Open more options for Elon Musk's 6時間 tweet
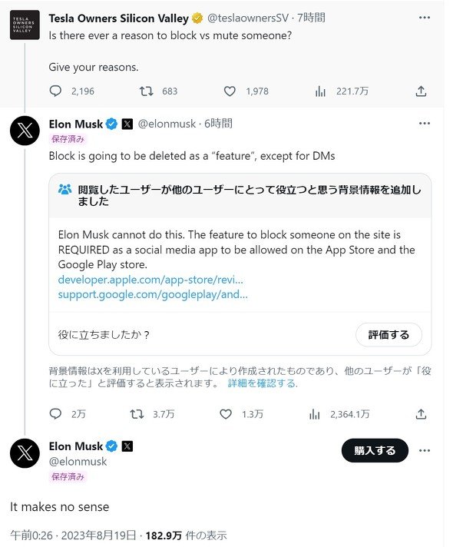This screenshot has height=547, width=453. pyautogui.click(x=424, y=124)
